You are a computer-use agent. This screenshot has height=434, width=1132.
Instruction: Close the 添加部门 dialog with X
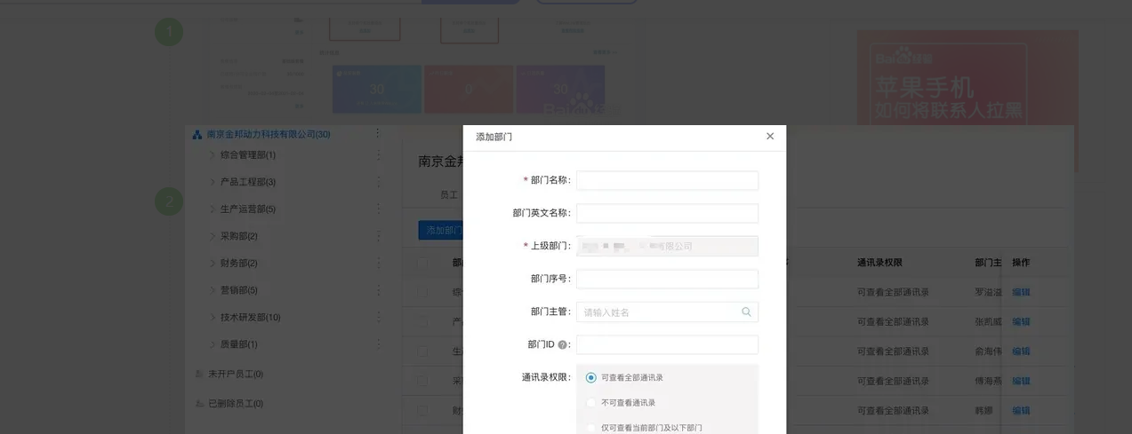click(770, 136)
